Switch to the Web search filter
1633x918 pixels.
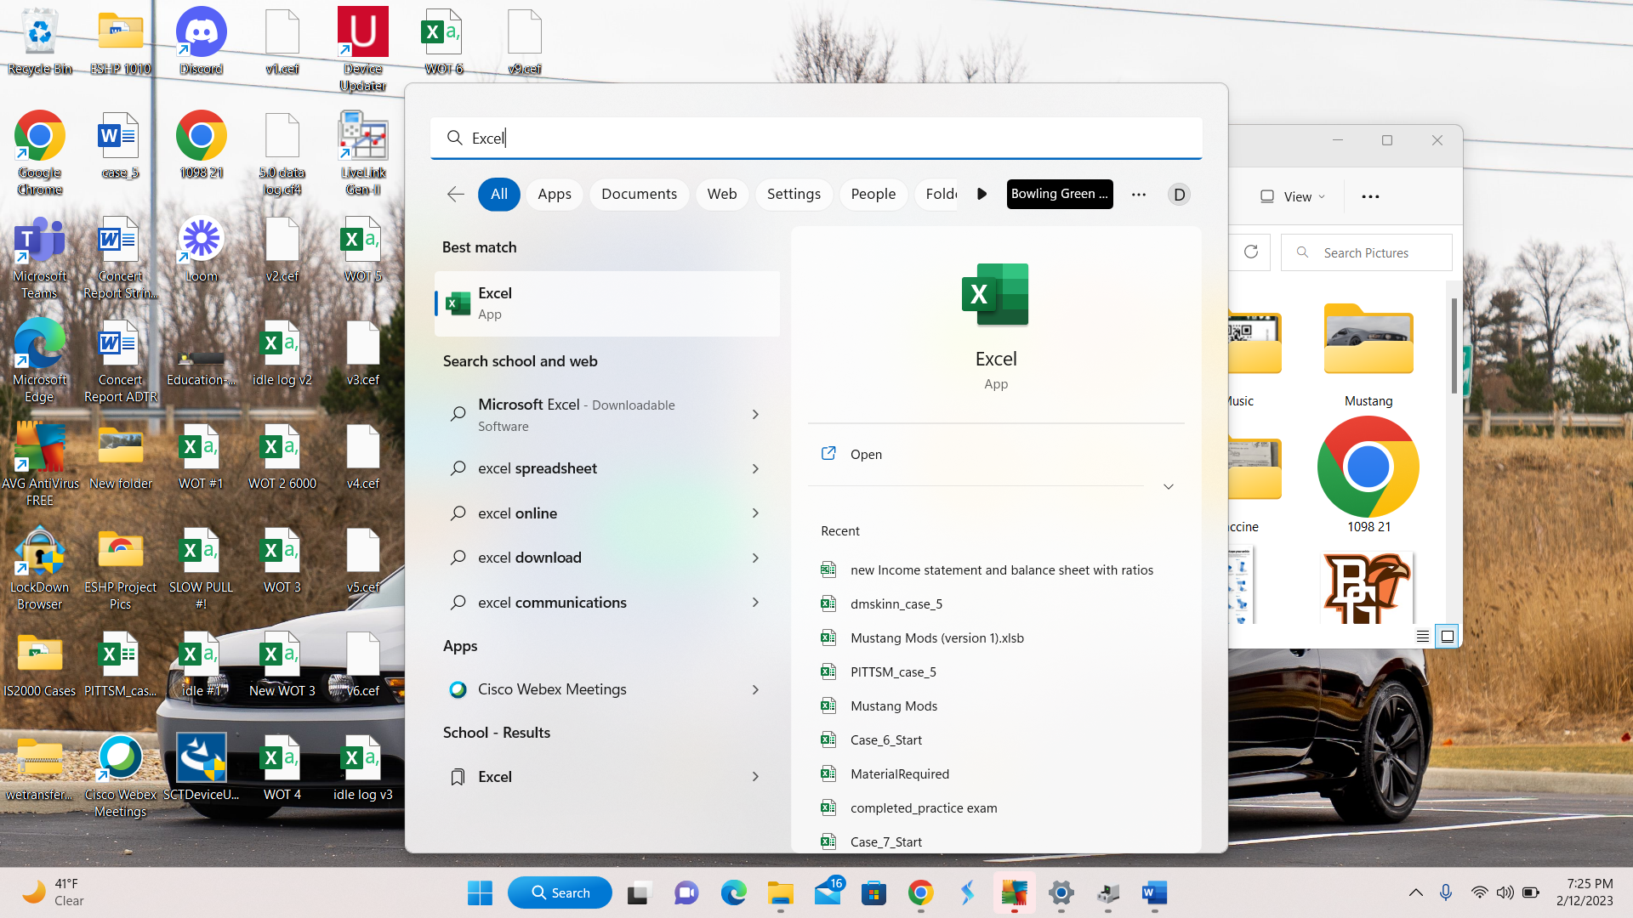click(x=721, y=194)
